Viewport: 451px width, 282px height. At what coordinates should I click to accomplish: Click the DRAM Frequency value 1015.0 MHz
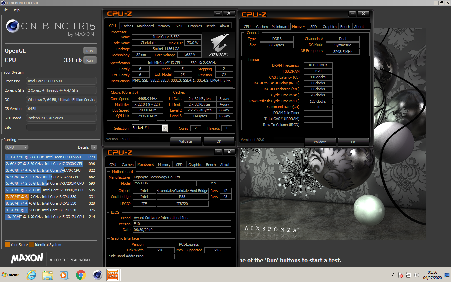[318, 65]
